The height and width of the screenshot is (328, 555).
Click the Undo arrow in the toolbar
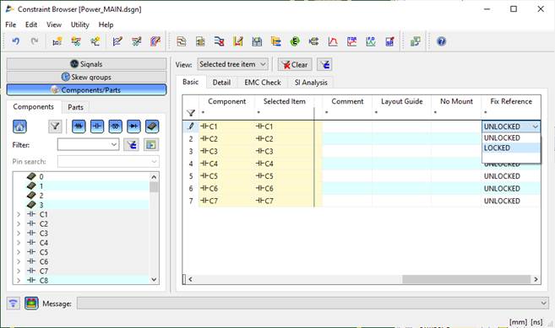[15, 41]
